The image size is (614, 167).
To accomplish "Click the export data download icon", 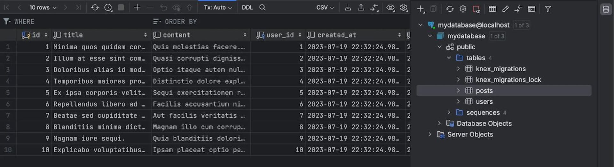I will point(348,7).
